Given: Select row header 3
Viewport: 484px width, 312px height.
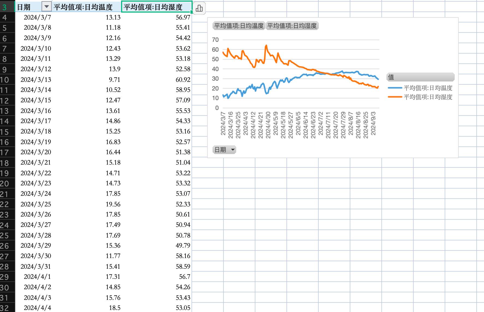Looking at the screenshot, I should tap(7, 7).
